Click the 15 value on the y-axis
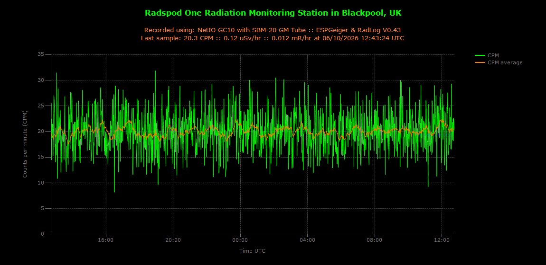 (41, 157)
